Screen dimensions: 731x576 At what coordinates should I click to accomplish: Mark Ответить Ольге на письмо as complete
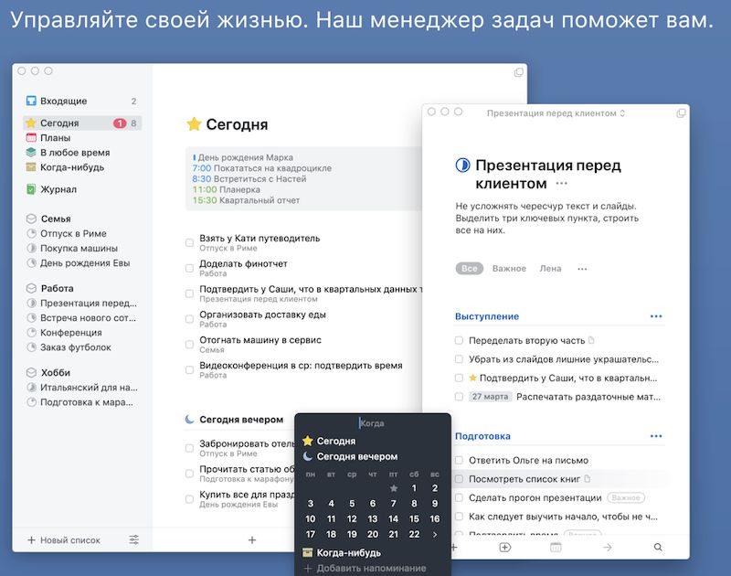[x=459, y=460]
